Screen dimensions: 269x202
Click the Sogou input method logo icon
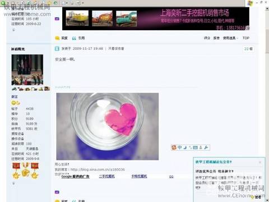coord(174,148)
